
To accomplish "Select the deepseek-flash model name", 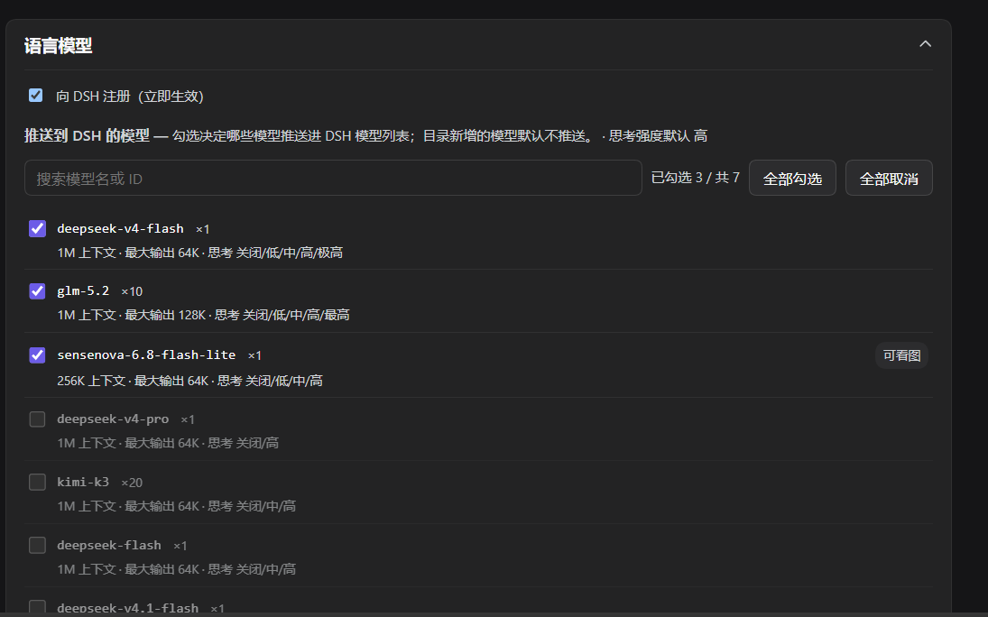I will 109,545.
